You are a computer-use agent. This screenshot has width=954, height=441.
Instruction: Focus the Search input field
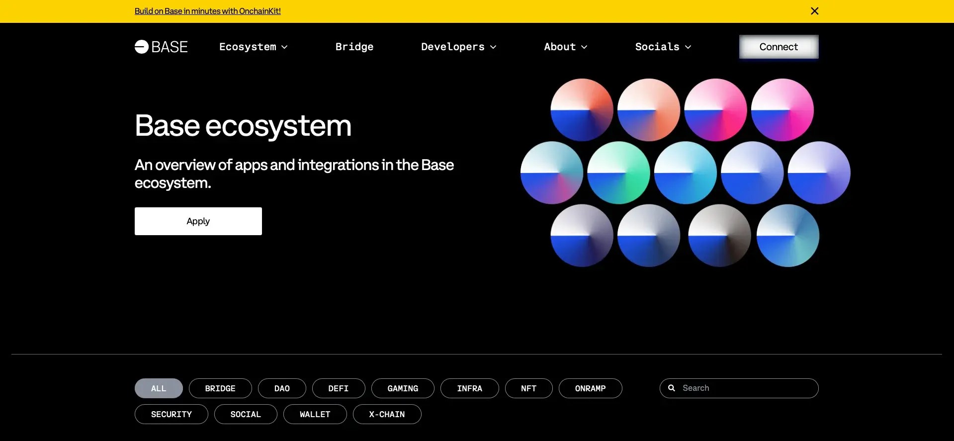pyautogui.click(x=739, y=388)
